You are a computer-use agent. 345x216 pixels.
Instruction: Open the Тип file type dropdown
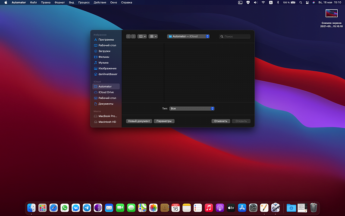pos(191,108)
